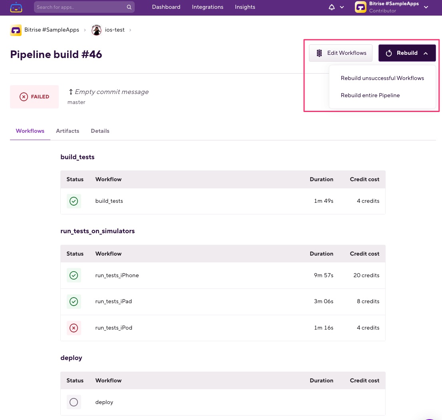Click the red failed icon for run_tests_iPod

[x=74, y=328]
